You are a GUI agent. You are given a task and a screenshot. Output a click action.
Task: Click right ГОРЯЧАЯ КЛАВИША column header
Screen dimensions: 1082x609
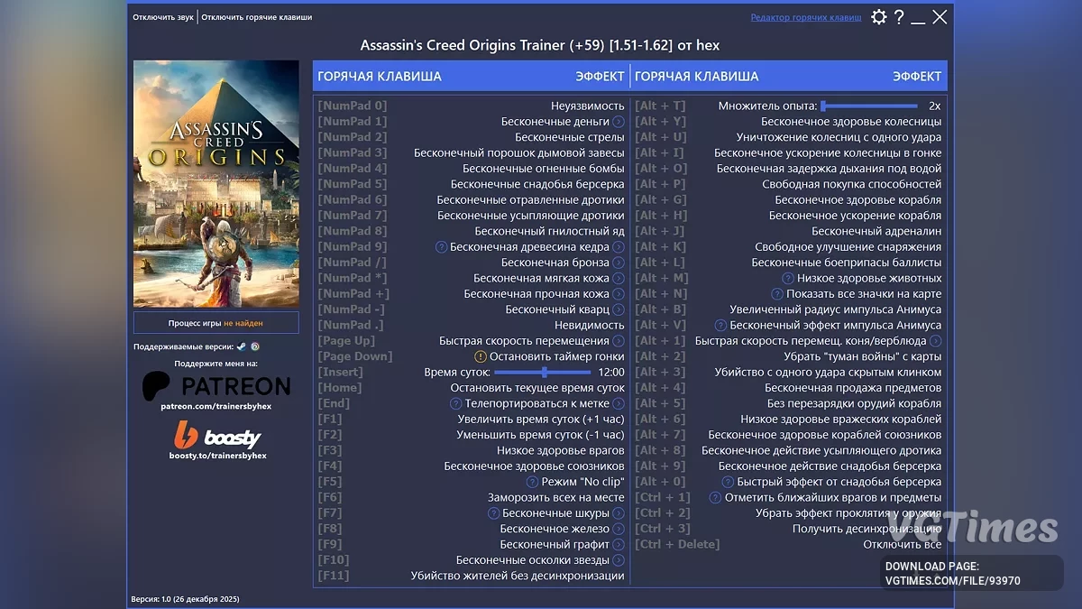click(697, 76)
